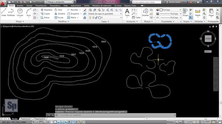Switch to the Presentación1 layout tab
This screenshot has height=124, width=222.
tap(26, 119)
